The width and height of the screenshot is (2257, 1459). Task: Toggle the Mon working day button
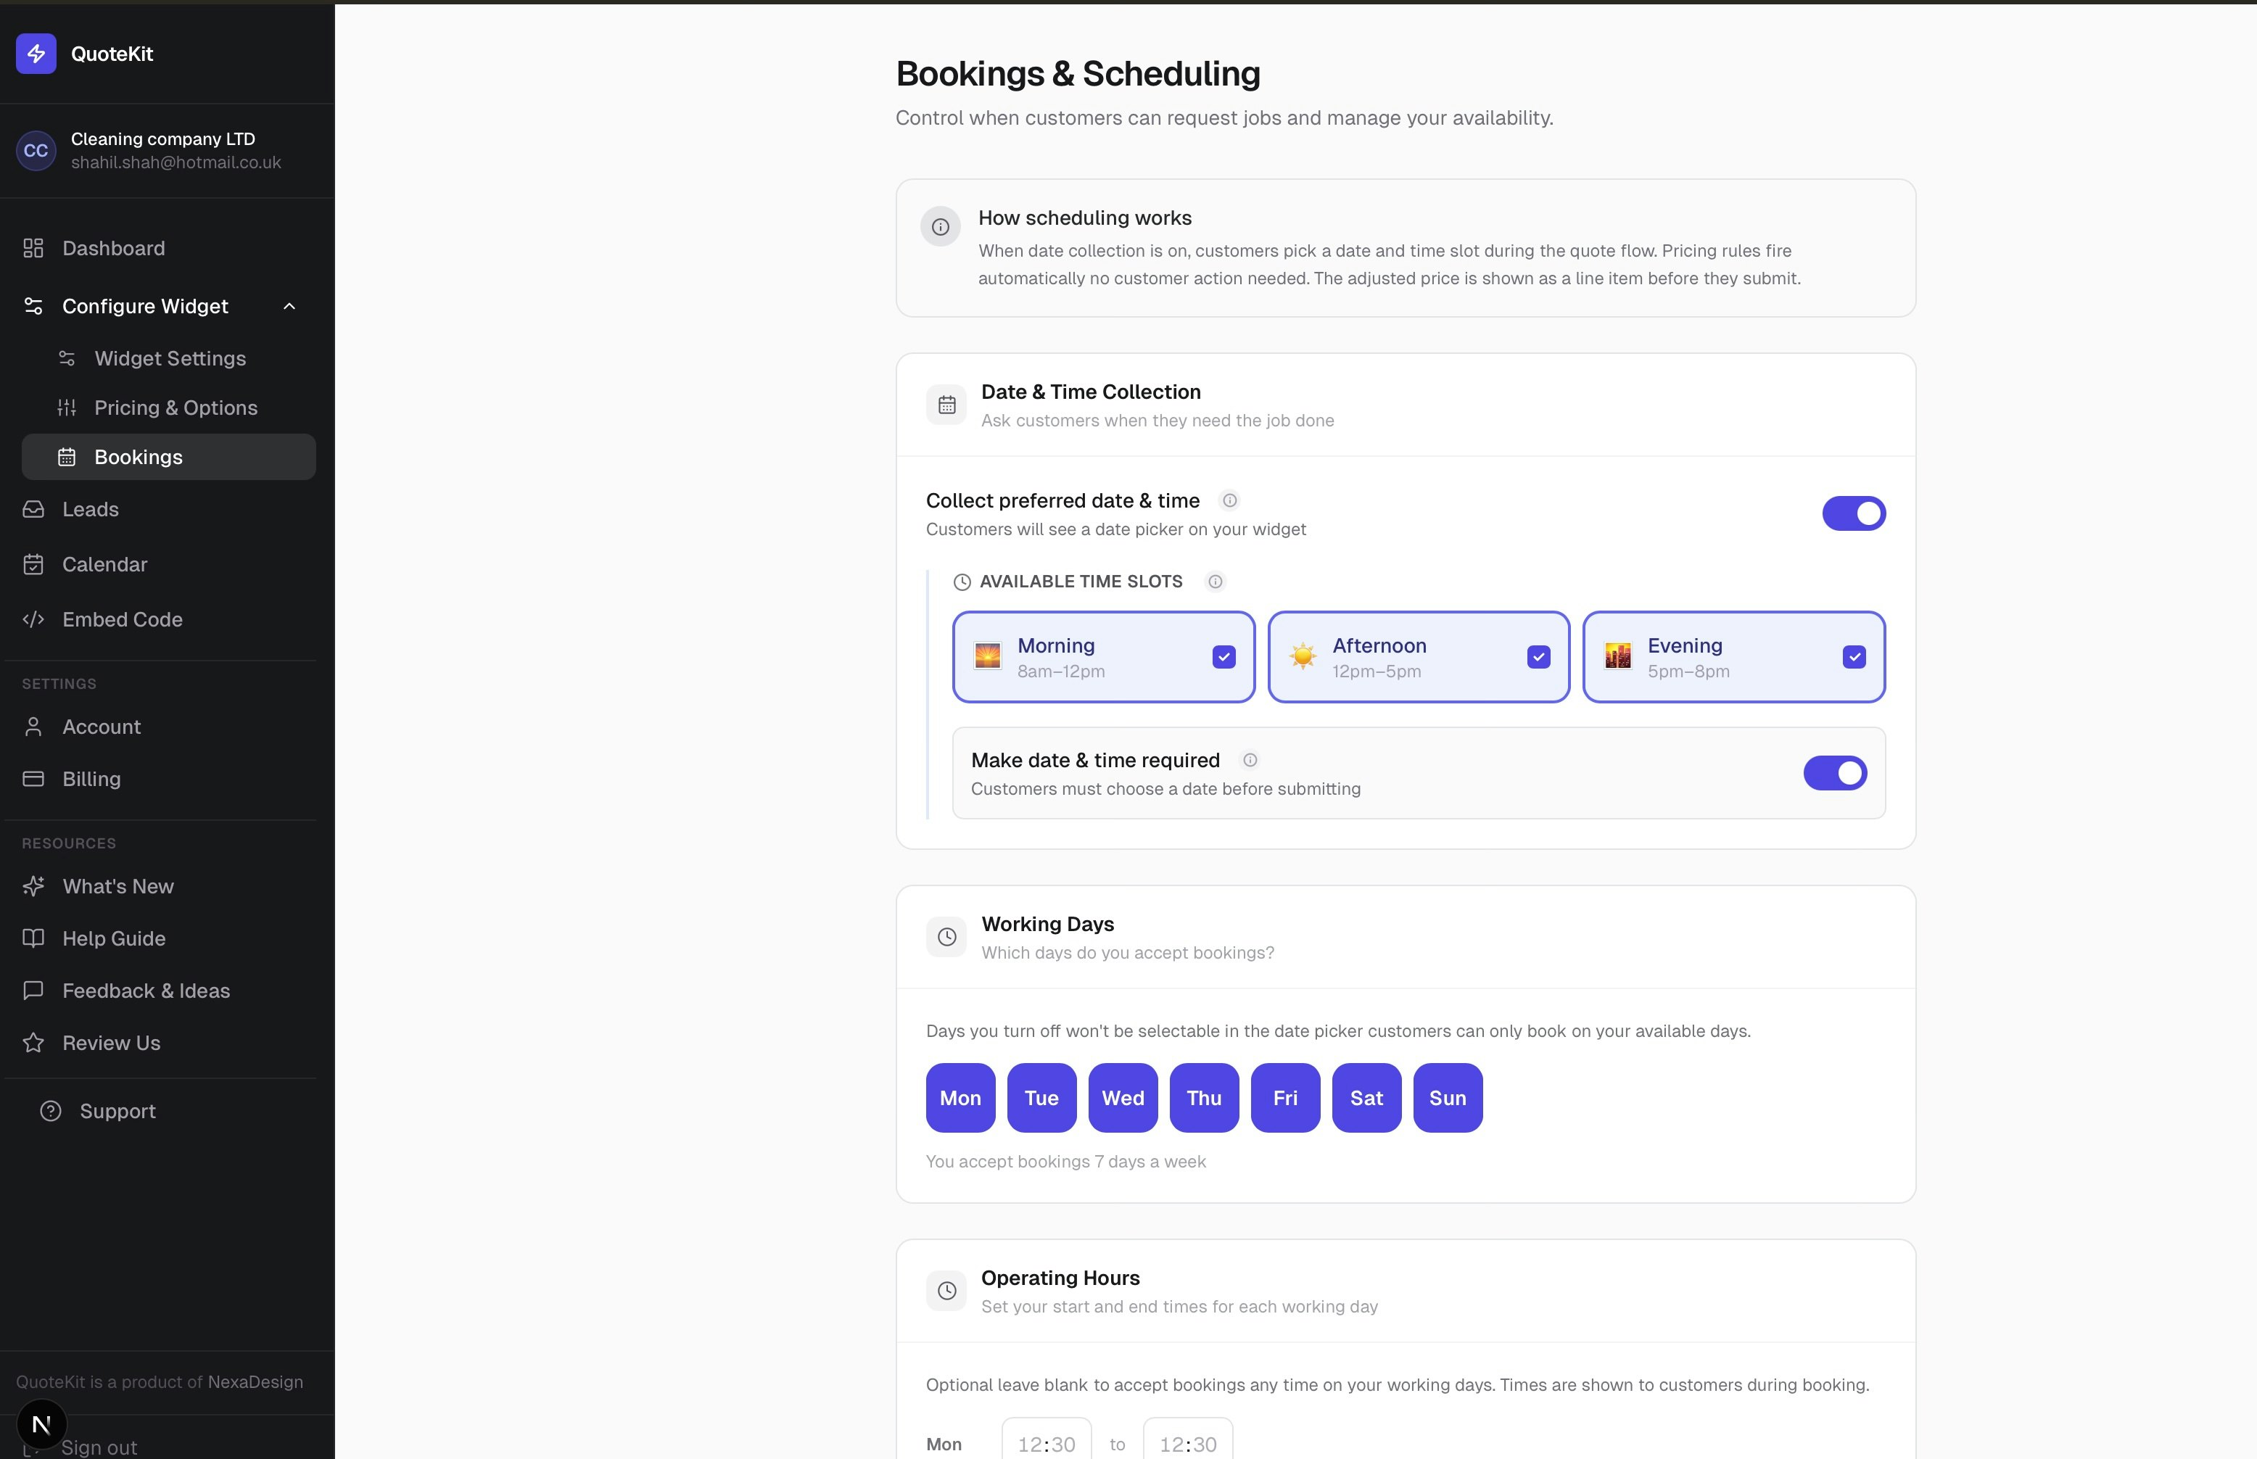click(x=961, y=1098)
